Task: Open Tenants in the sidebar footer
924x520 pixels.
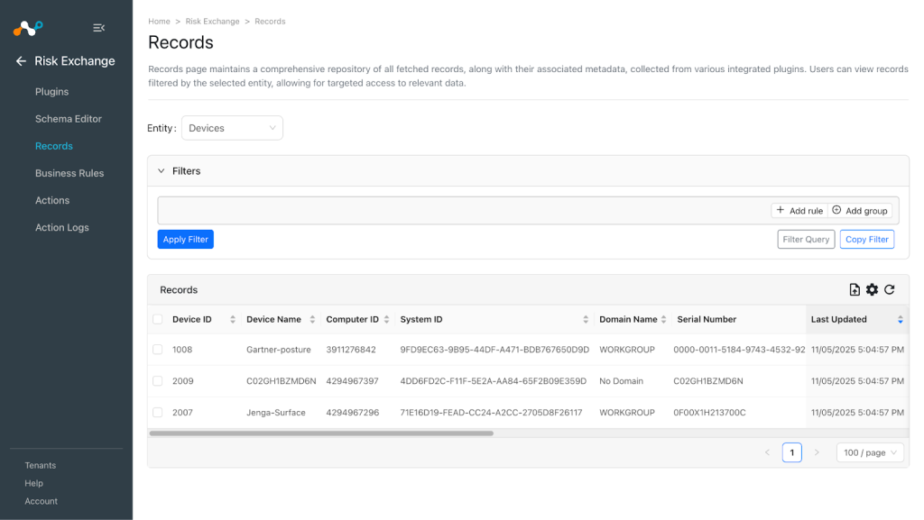Action: tap(40, 465)
